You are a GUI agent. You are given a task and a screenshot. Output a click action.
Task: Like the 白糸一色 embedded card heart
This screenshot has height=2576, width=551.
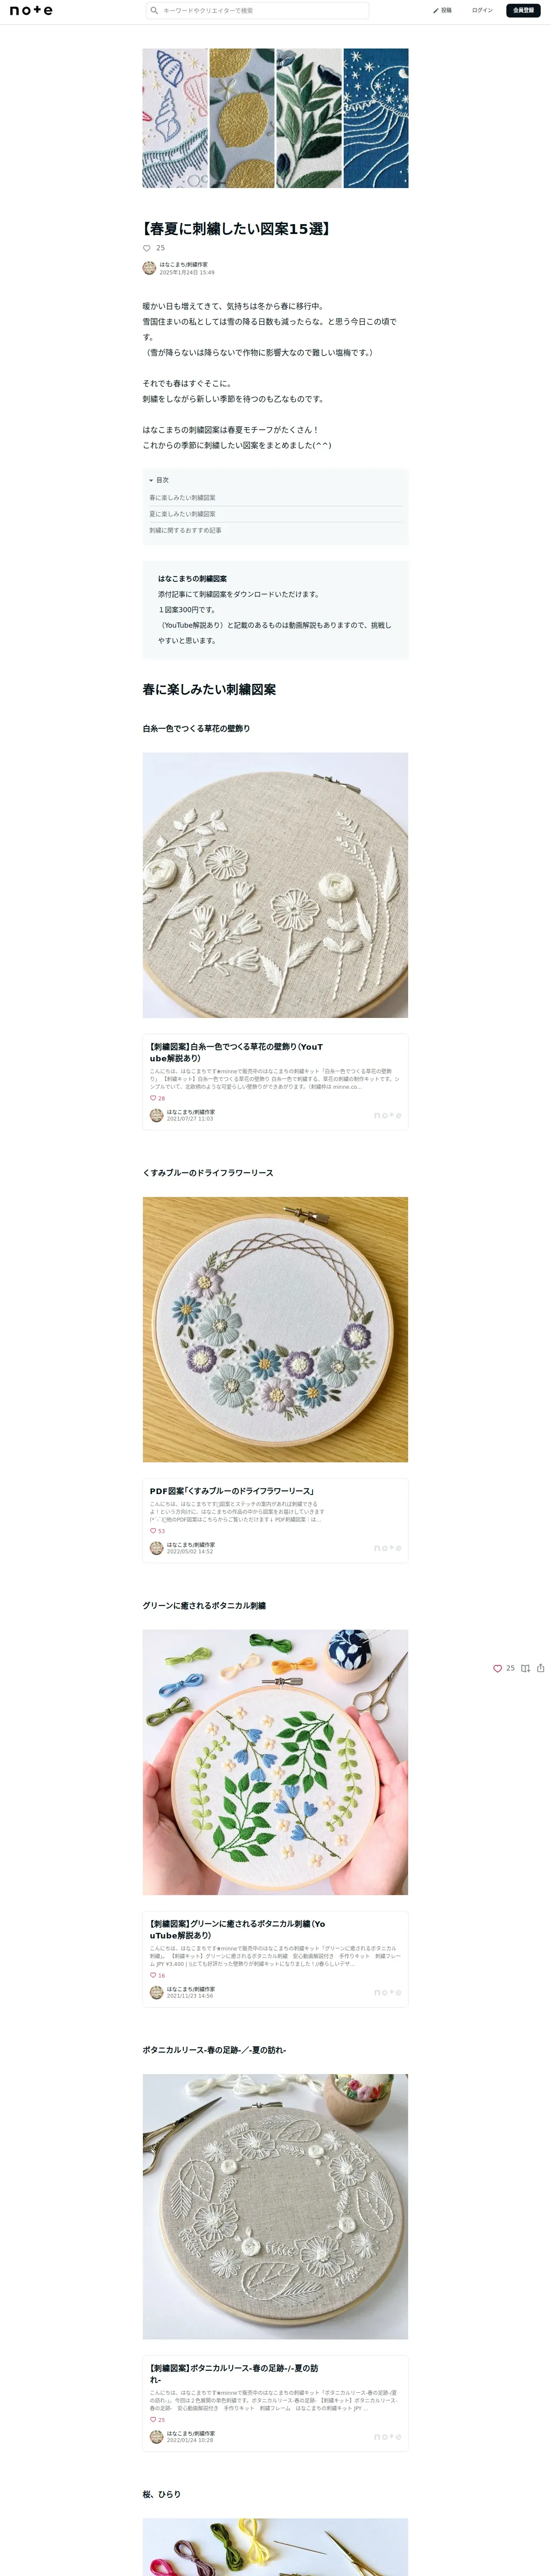point(153,1098)
